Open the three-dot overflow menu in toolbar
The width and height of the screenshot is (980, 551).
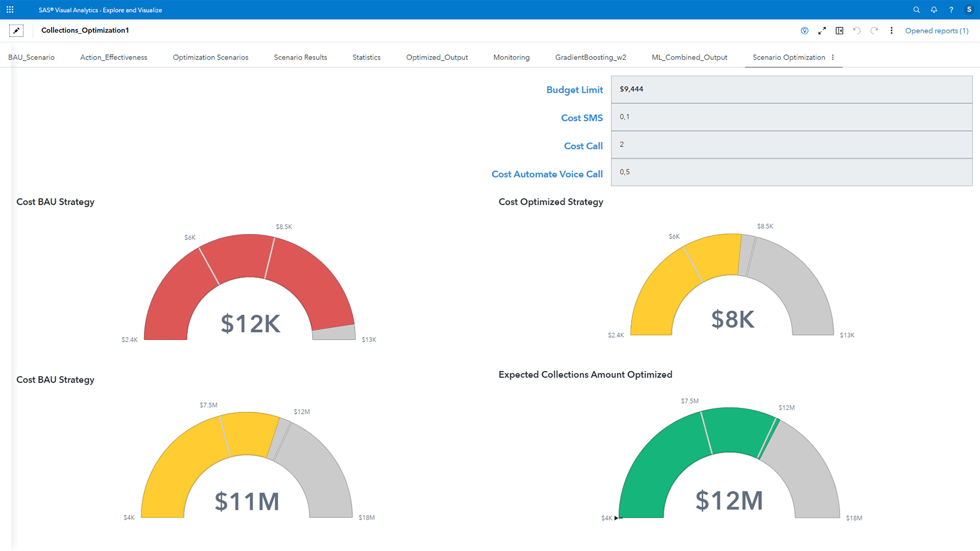[x=892, y=30]
